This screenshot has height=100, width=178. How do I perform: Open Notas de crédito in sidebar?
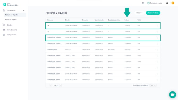click(x=11, y=20)
